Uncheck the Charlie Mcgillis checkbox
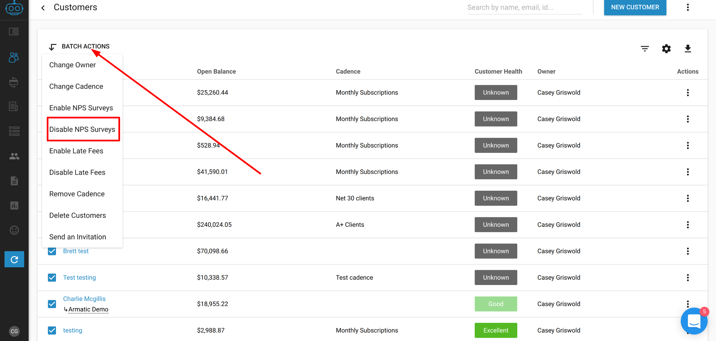Viewport: 716px width, 341px height. click(x=52, y=304)
